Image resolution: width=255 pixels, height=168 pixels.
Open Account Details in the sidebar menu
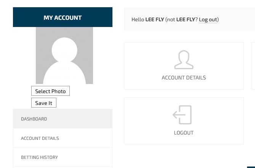coord(63,138)
